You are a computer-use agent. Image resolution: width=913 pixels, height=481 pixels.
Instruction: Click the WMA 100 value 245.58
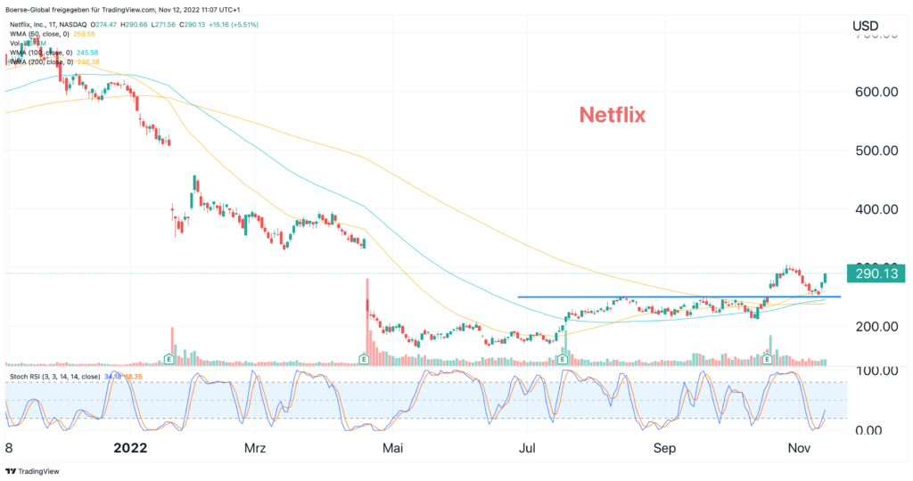coord(87,53)
